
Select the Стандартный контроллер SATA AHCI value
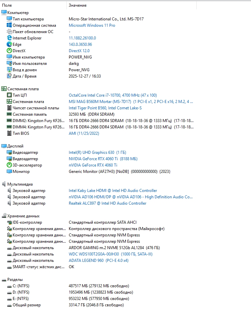(x=103, y=222)
